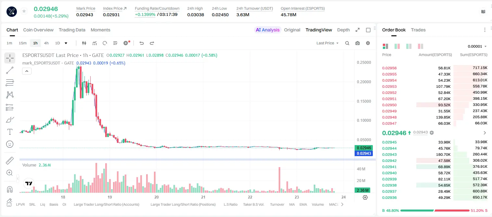
Task: Switch to the Original chart view
Action: [x=292, y=30]
